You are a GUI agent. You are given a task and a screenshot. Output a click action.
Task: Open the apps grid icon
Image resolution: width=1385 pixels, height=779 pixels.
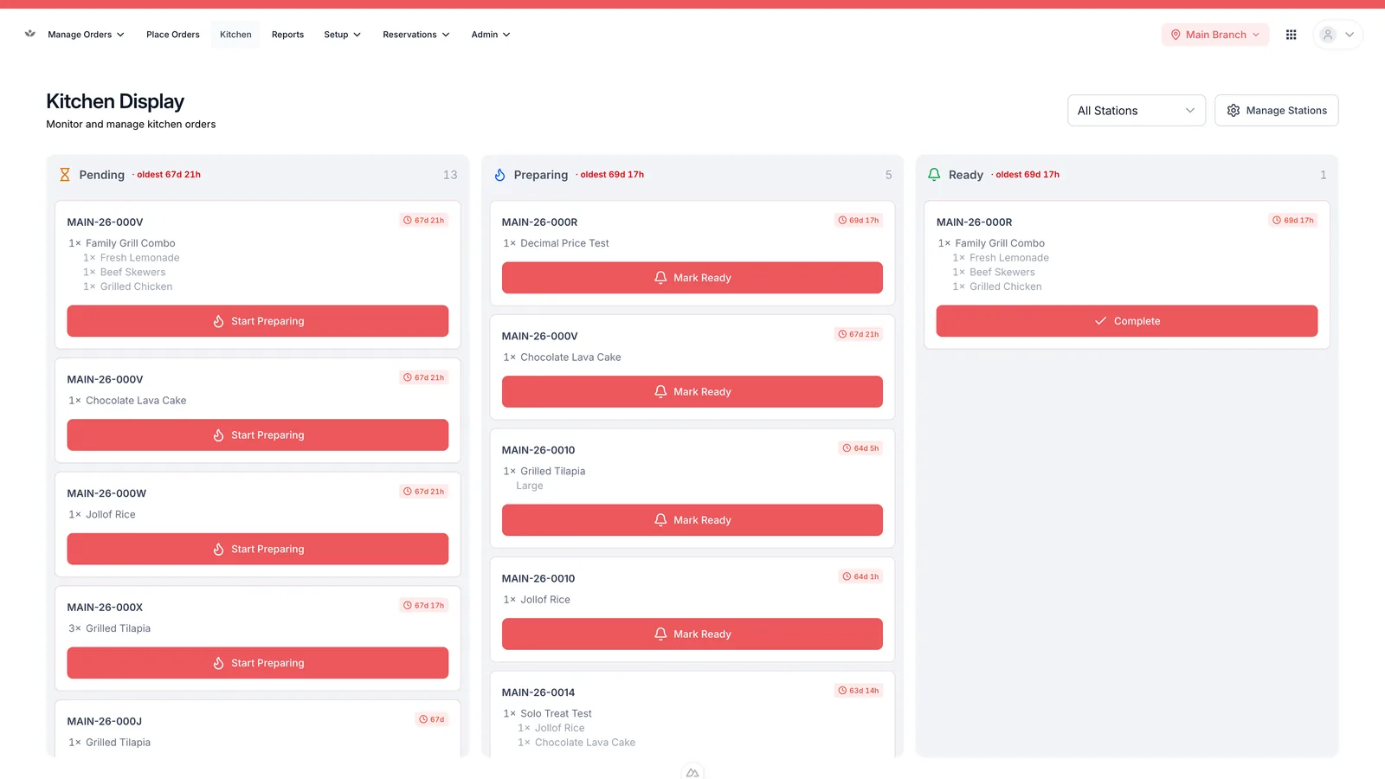(x=1291, y=35)
